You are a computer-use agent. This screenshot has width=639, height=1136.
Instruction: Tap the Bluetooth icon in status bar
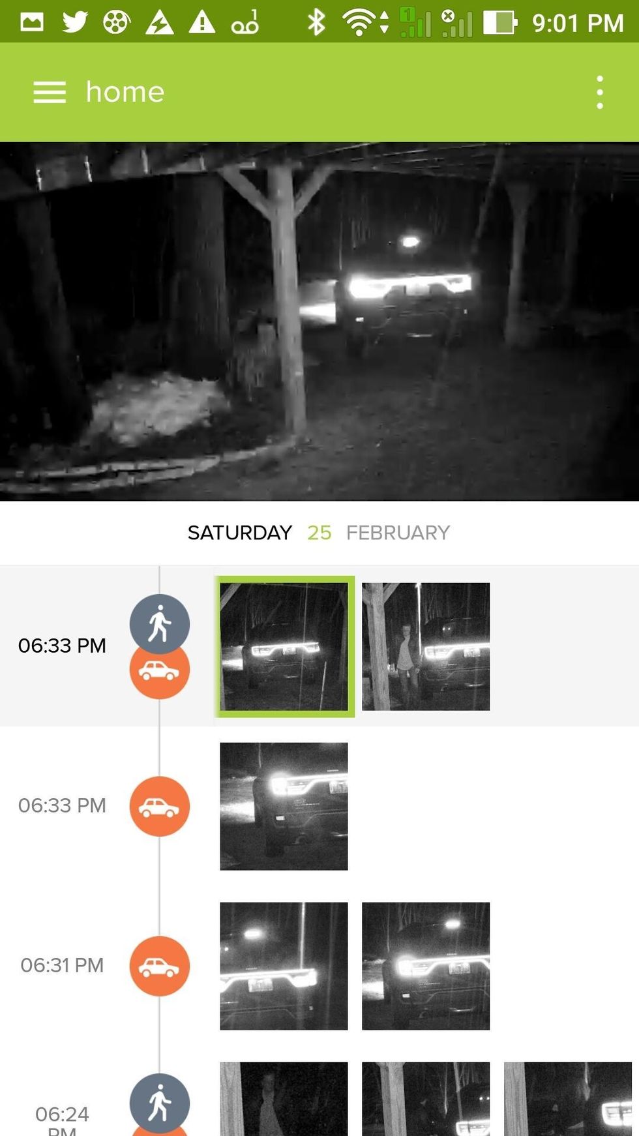tap(316, 22)
